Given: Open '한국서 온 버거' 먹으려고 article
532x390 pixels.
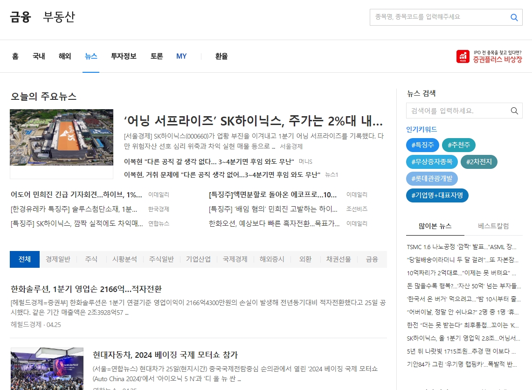Looking at the screenshot, I should [x=464, y=299].
